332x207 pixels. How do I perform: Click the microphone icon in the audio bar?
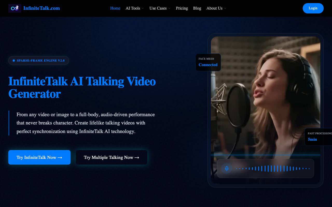tap(227, 168)
